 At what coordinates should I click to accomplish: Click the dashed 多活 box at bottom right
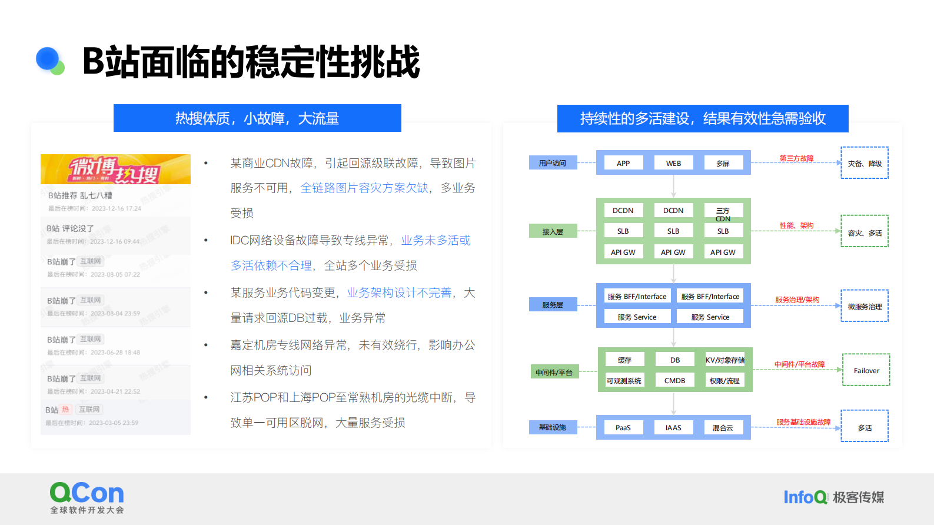point(865,426)
